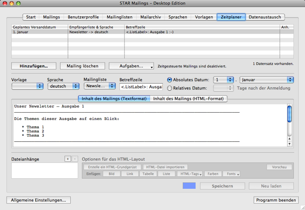Viewport: 305px width, 210px height.
Task: Click the Geplantes Versanddatum column header
Action: pos(40,27)
